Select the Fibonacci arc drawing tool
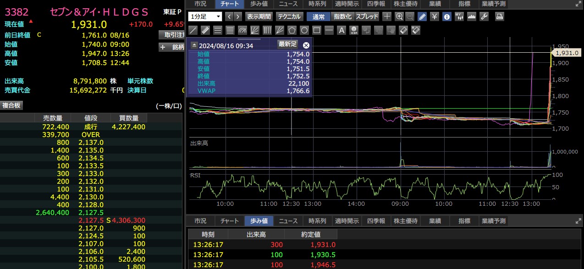The image size is (584, 269). pos(242,30)
